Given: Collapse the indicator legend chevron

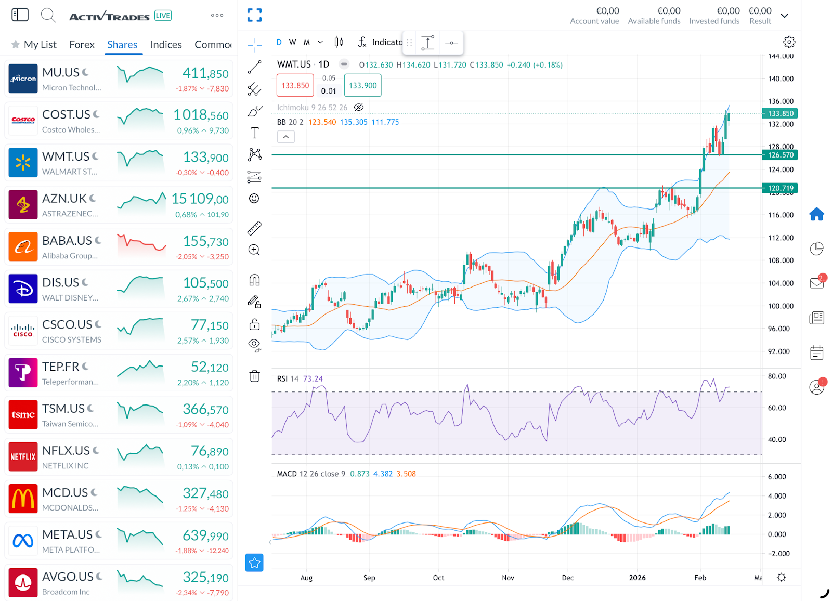Looking at the screenshot, I should (x=286, y=137).
